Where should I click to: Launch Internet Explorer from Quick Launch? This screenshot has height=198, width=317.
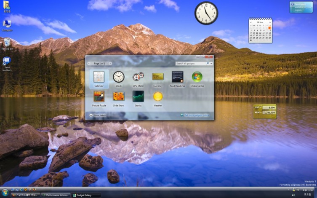coord(21,190)
